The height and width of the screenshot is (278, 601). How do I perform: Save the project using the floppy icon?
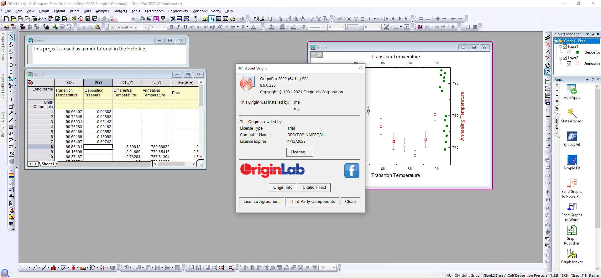(x=88, y=19)
